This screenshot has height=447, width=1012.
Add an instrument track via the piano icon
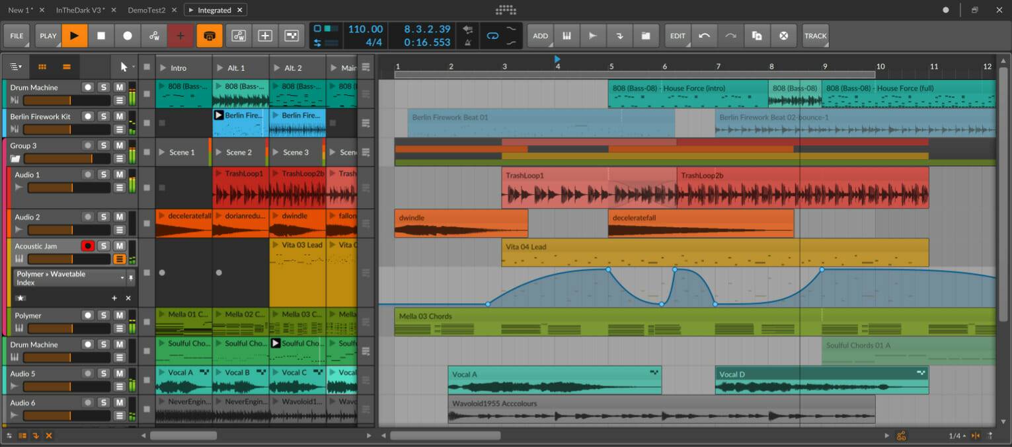[567, 36]
